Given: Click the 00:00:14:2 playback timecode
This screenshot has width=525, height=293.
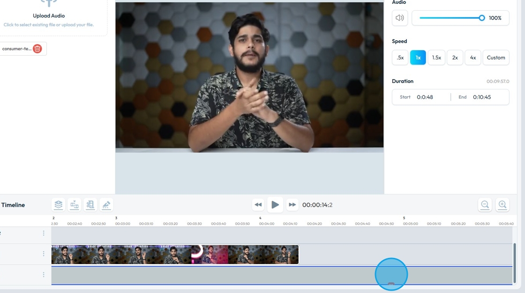Looking at the screenshot, I should [x=317, y=205].
